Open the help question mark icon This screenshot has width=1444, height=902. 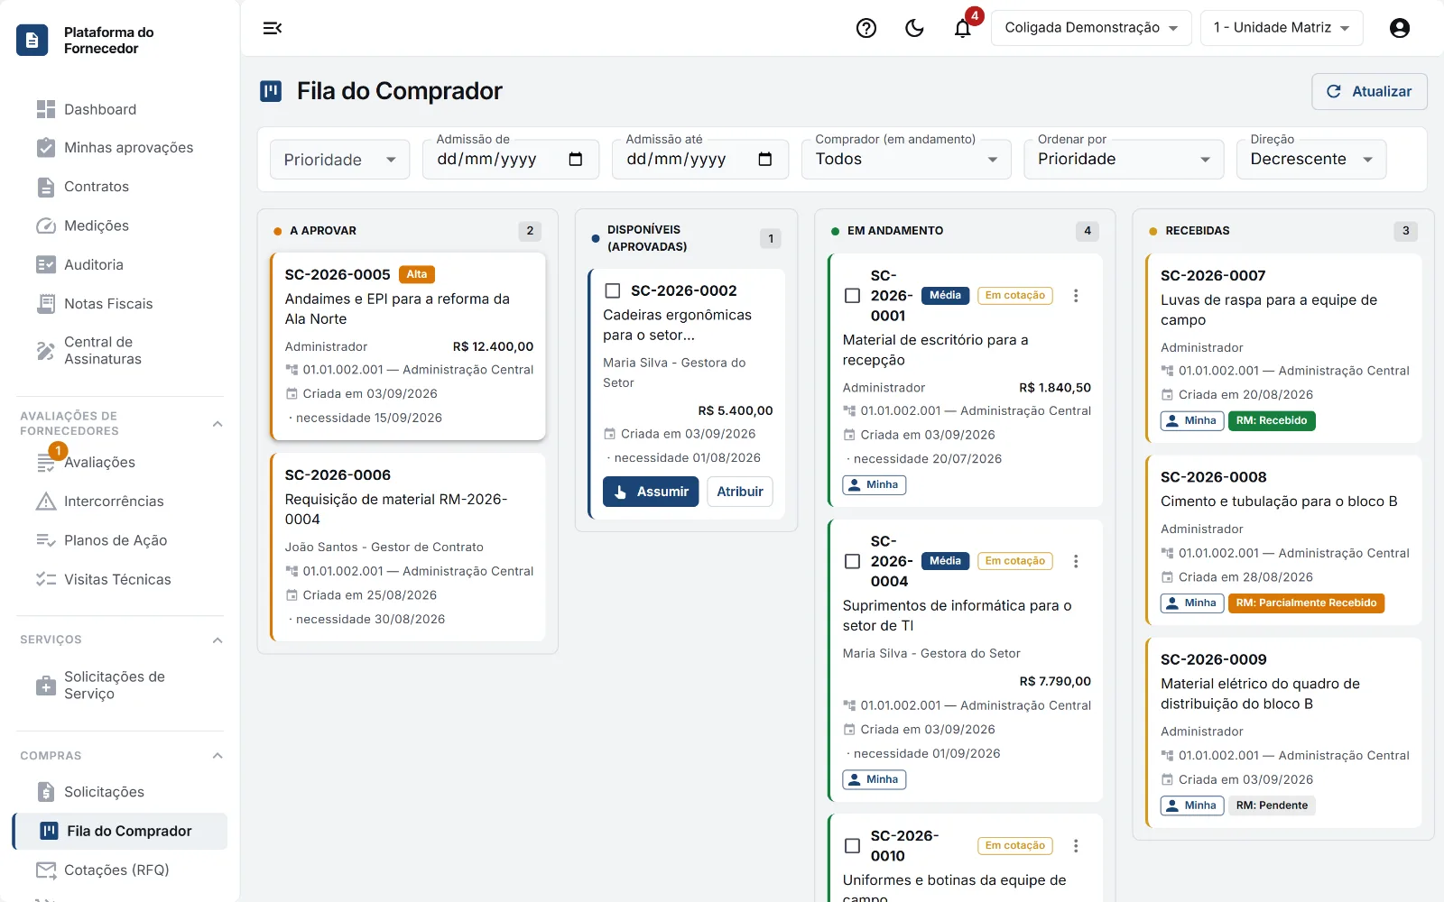[x=866, y=28]
